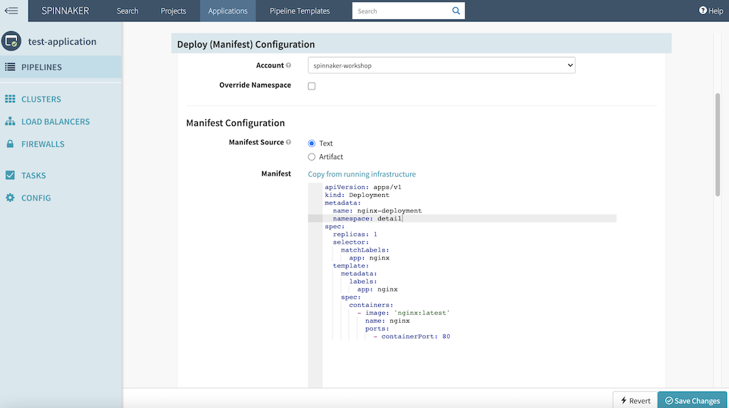The height and width of the screenshot is (408, 729).
Task: Collapse the sidebar with the back-arrow icon
Action: pyautogui.click(x=11, y=11)
